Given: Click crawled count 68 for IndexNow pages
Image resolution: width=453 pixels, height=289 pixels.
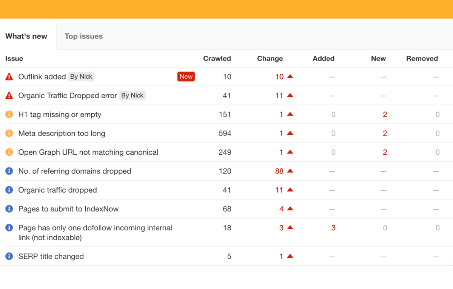Looking at the screenshot, I should pos(227,209).
